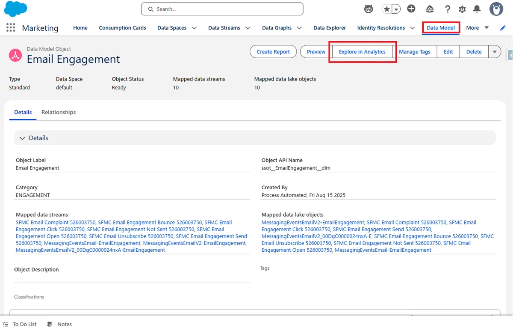Viewport: 513px width, 331px height.
Task: Open the Setup gear icon
Action: pos(462,9)
